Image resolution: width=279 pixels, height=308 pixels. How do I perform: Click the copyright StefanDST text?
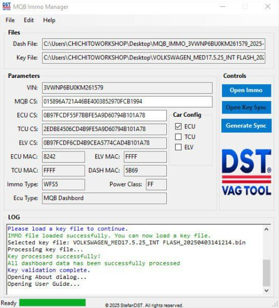pos(144,305)
